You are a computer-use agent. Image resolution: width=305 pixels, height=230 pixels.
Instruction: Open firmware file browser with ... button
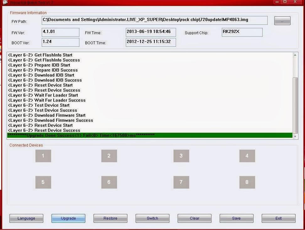pos(282,20)
